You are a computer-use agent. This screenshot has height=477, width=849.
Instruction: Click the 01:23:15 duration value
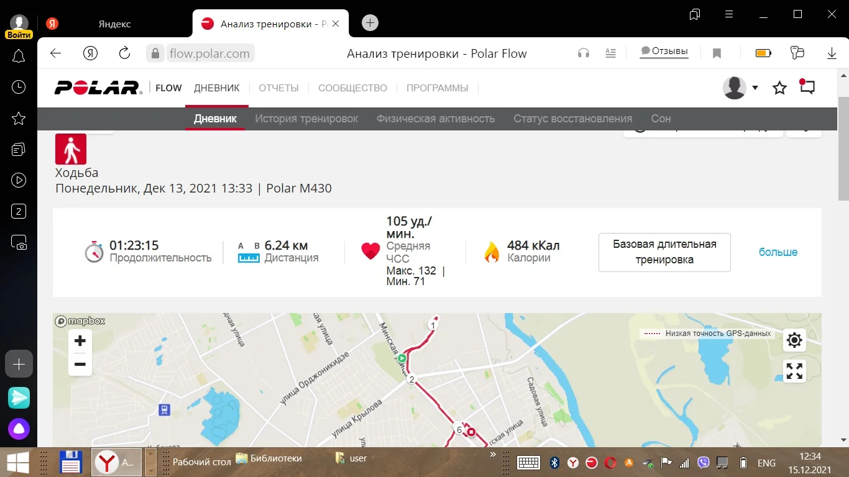pos(134,245)
